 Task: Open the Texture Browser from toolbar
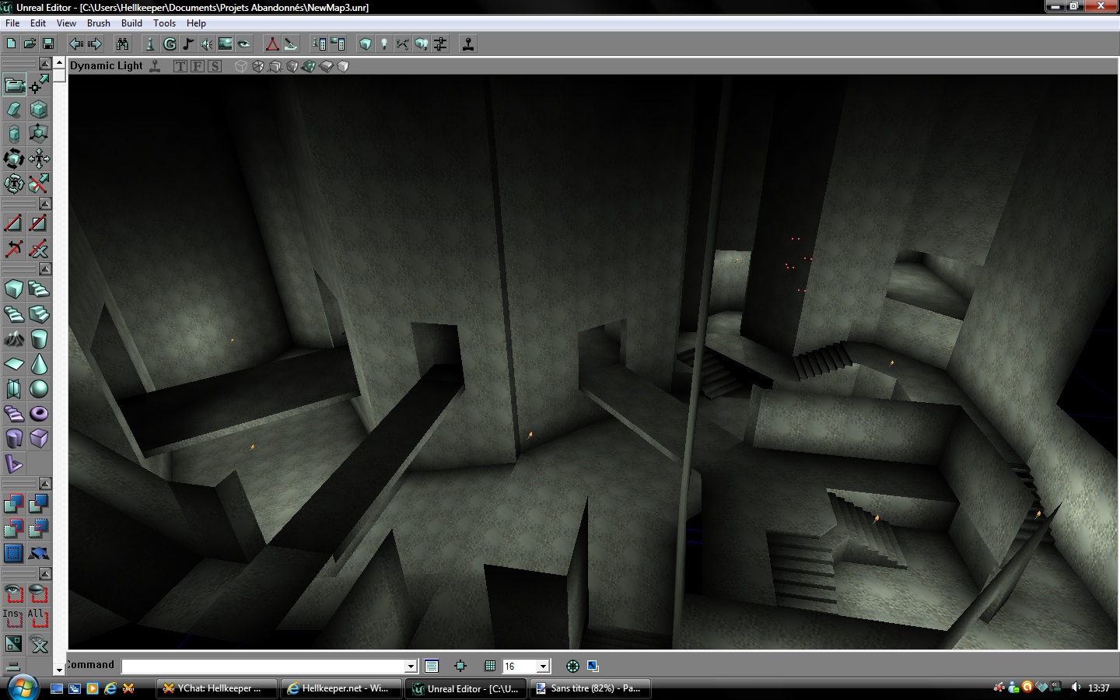pyautogui.click(x=226, y=44)
